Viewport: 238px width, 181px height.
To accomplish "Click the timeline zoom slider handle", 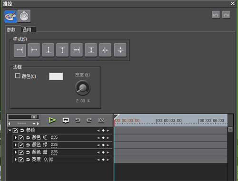I will click(34, 117).
